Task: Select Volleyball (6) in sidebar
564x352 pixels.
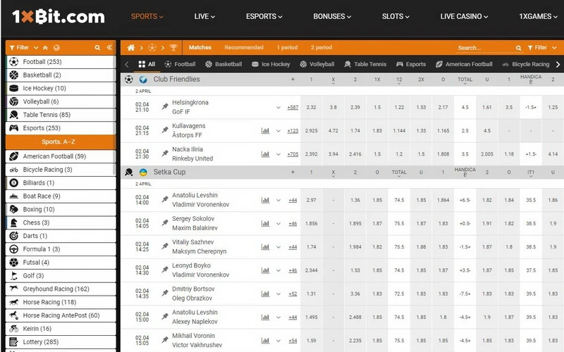Action: pyautogui.click(x=61, y=101)
